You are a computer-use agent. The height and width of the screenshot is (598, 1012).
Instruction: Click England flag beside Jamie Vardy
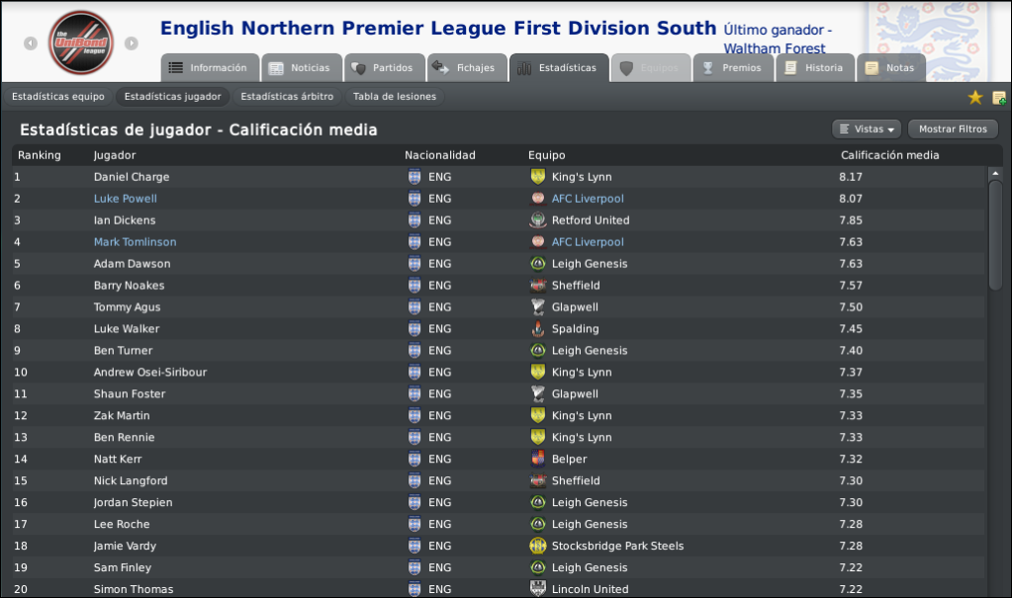click(414, 546)
